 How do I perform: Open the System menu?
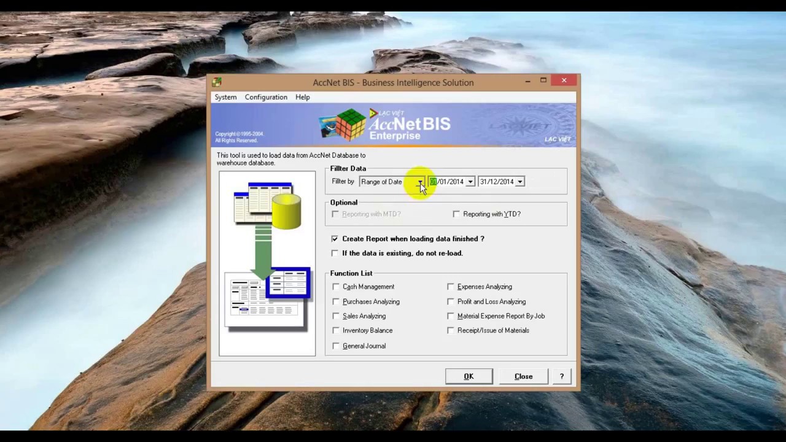pyautogui.click(x=225, y=97)
